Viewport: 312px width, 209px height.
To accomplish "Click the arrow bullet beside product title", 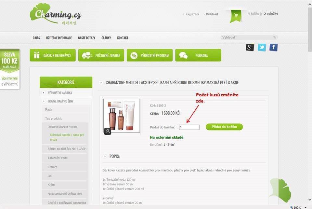I will click(x=101, y=82).
